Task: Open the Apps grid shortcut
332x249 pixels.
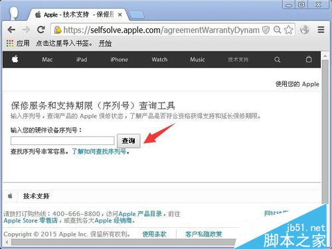Action: 10,43
